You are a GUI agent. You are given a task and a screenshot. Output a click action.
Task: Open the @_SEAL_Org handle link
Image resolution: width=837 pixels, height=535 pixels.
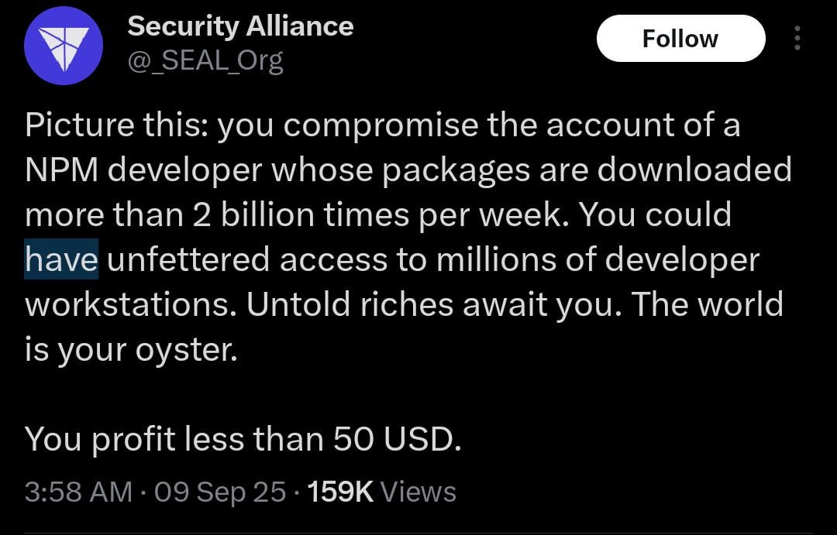click(205, 60)
